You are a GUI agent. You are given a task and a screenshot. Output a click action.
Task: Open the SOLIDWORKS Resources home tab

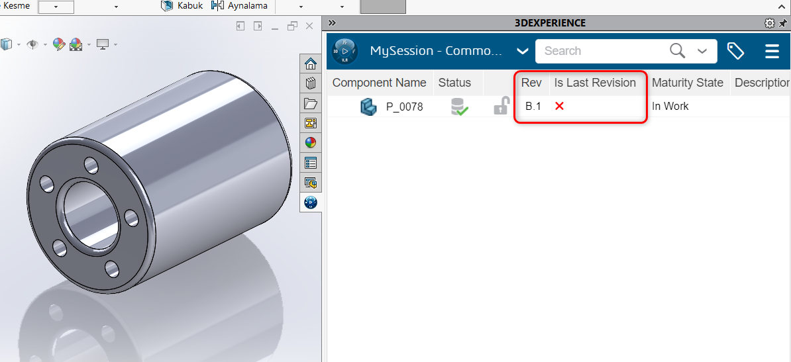[311, 64]
